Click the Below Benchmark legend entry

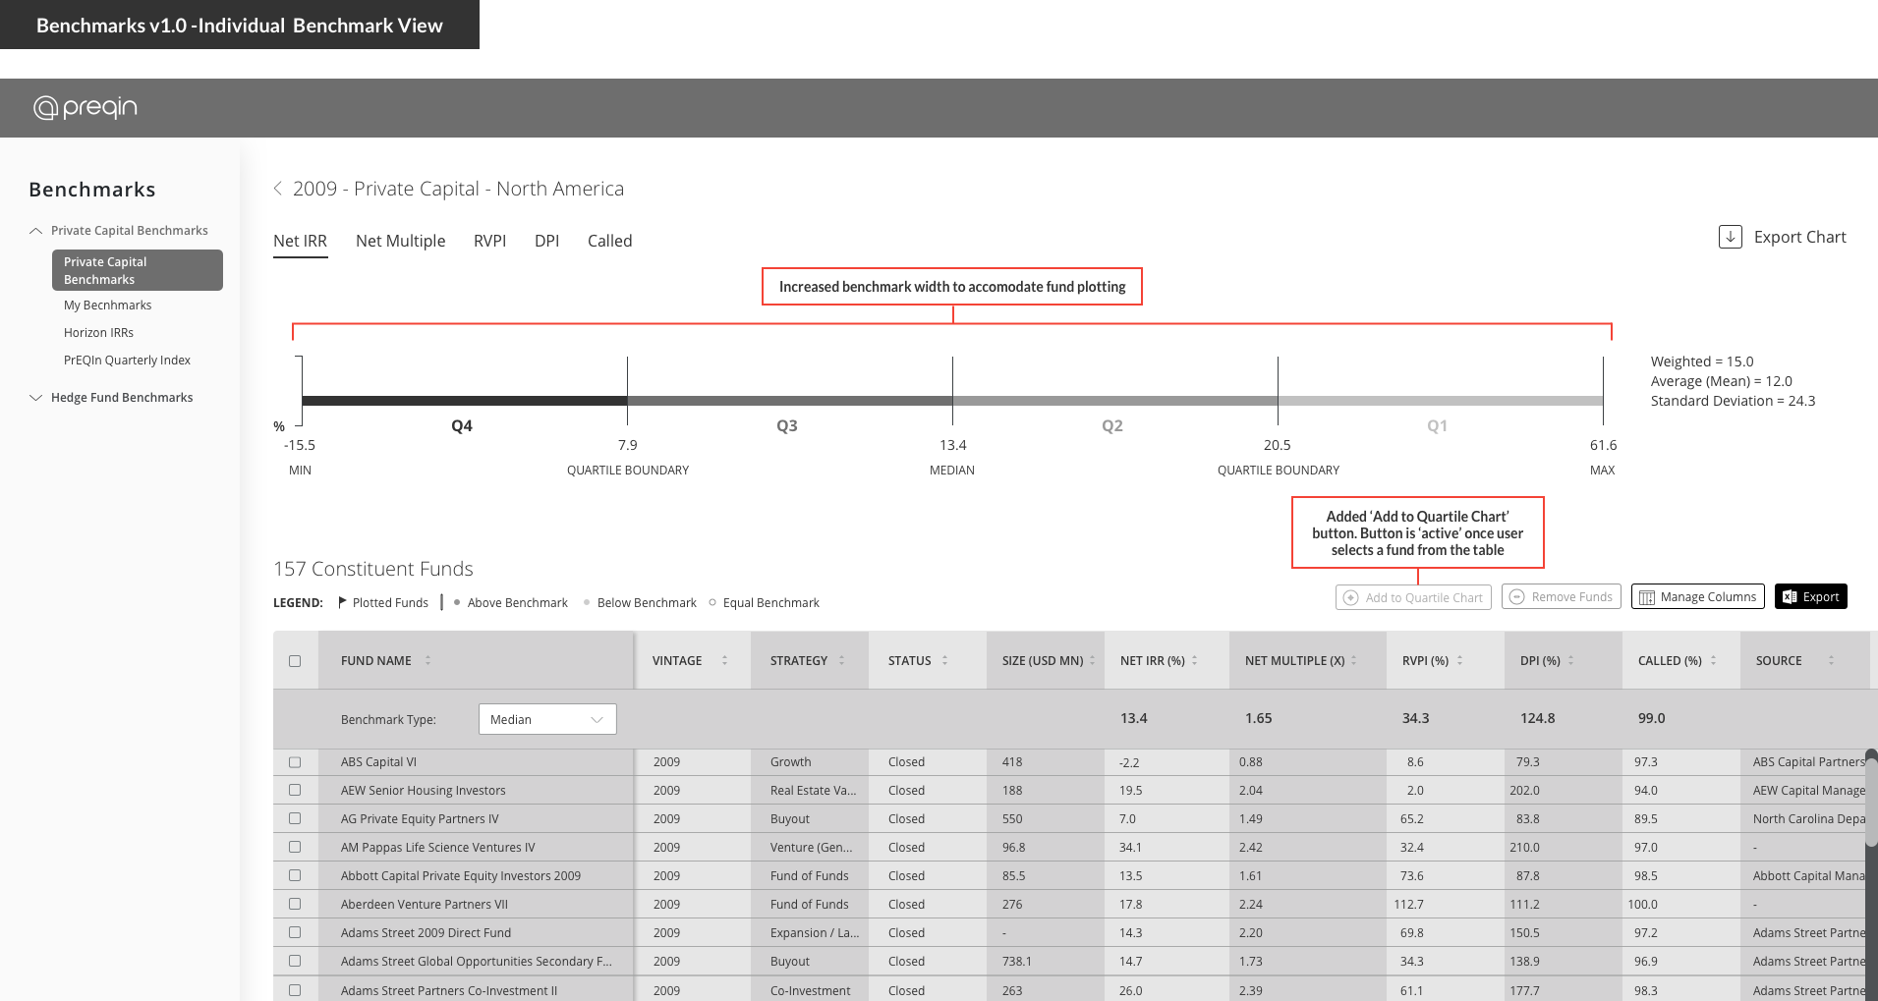pyautogui.click(x=640, y=602)
